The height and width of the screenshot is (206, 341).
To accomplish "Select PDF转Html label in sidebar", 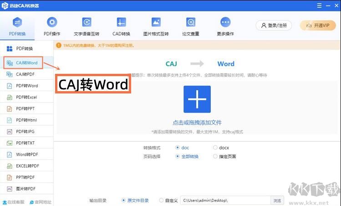I will pyautogui.click(x=26, y=120).
